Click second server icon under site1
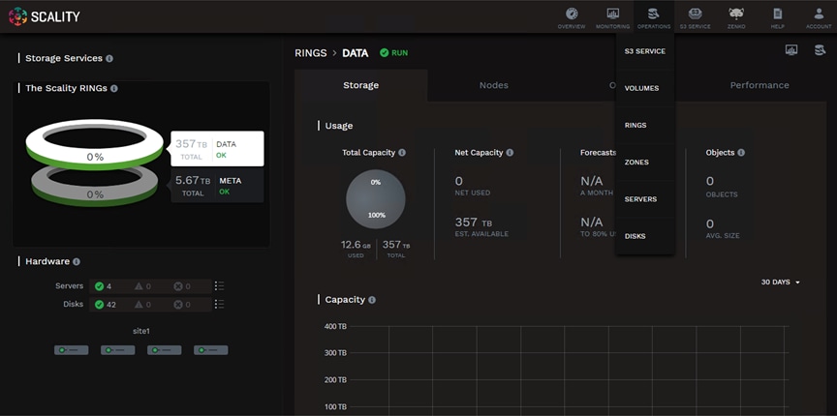 click(x=118, y=350)
